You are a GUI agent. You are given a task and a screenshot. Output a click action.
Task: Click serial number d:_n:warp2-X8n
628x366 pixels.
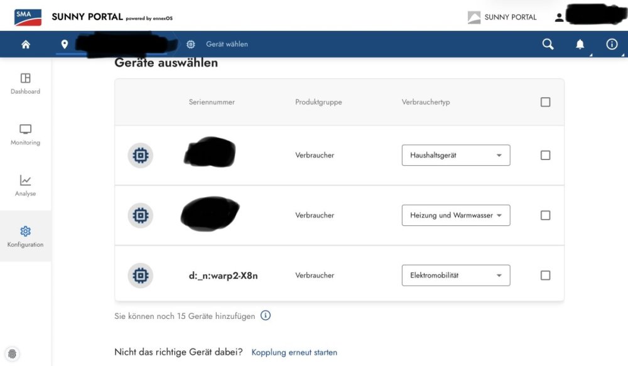coord(223,276)
